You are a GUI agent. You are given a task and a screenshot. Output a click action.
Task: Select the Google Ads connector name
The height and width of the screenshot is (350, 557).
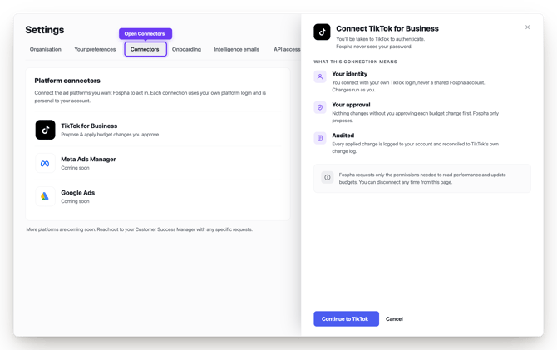pos(78,193)
